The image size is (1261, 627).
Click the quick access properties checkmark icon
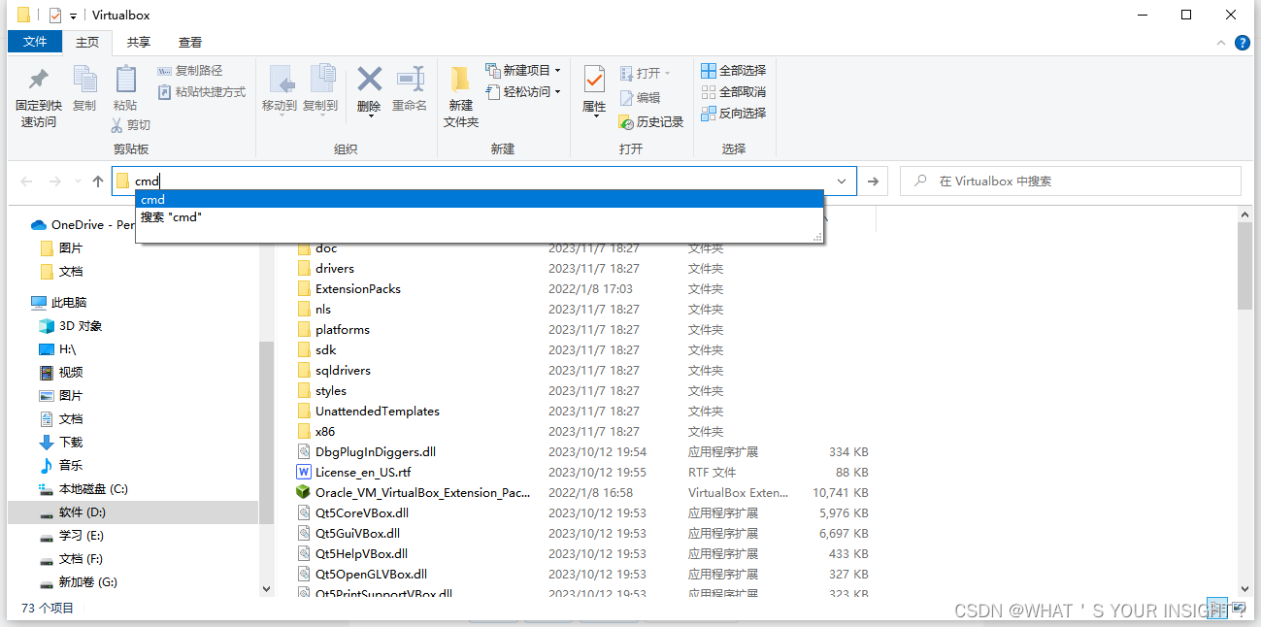click(x=55, y=16)
